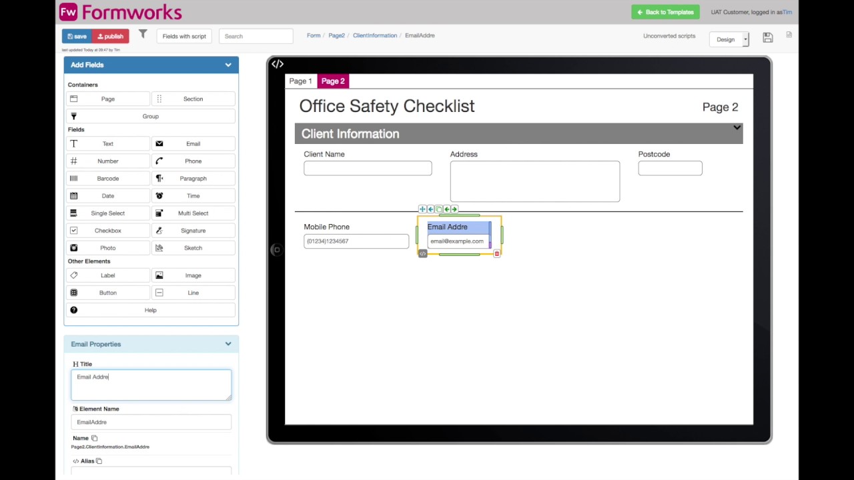Image resolution: width=854 pixels, height=480 pixels.
Task: Open Form in the breadcrumb
Action: point(314,35)
